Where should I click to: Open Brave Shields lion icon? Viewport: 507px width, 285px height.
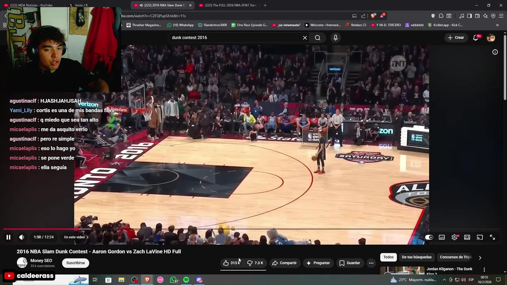pos(373,16)
